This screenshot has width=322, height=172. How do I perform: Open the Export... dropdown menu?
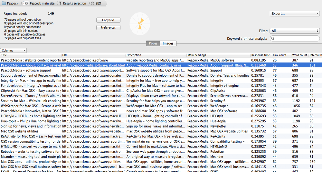[x=294, y=14]
